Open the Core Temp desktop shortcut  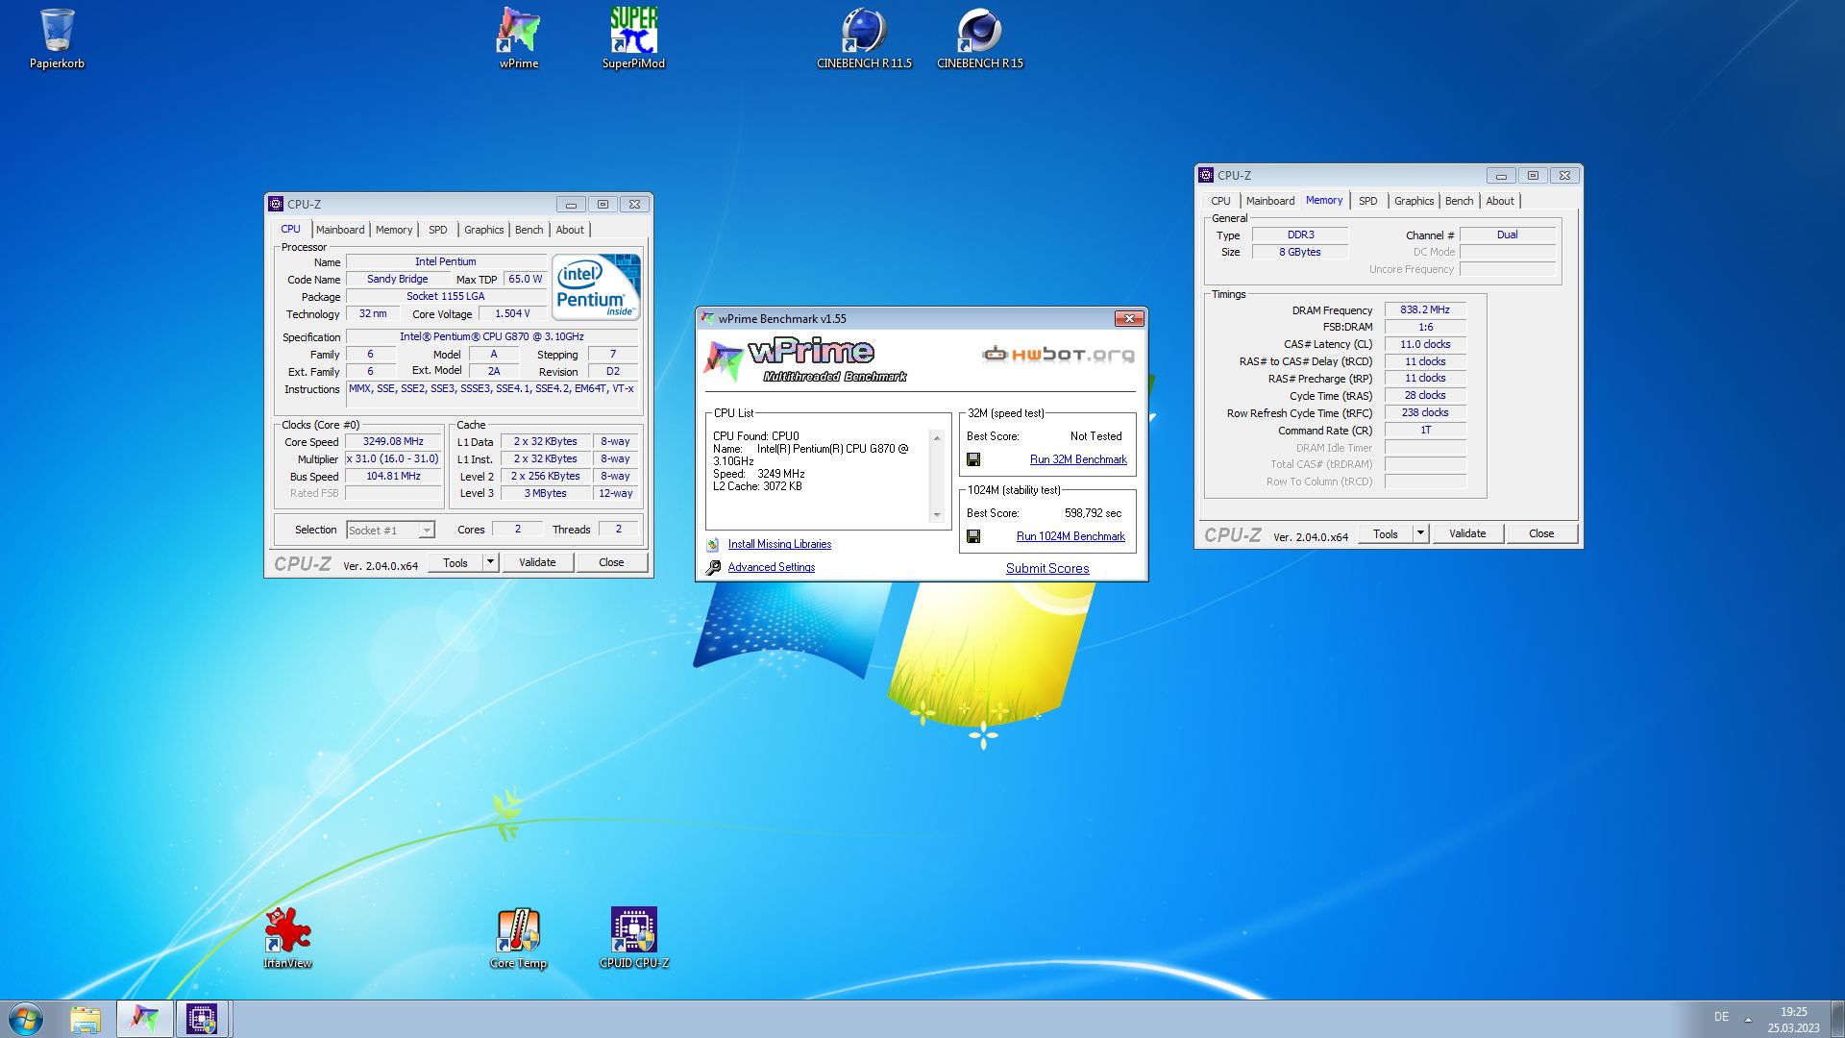(518, 938)
